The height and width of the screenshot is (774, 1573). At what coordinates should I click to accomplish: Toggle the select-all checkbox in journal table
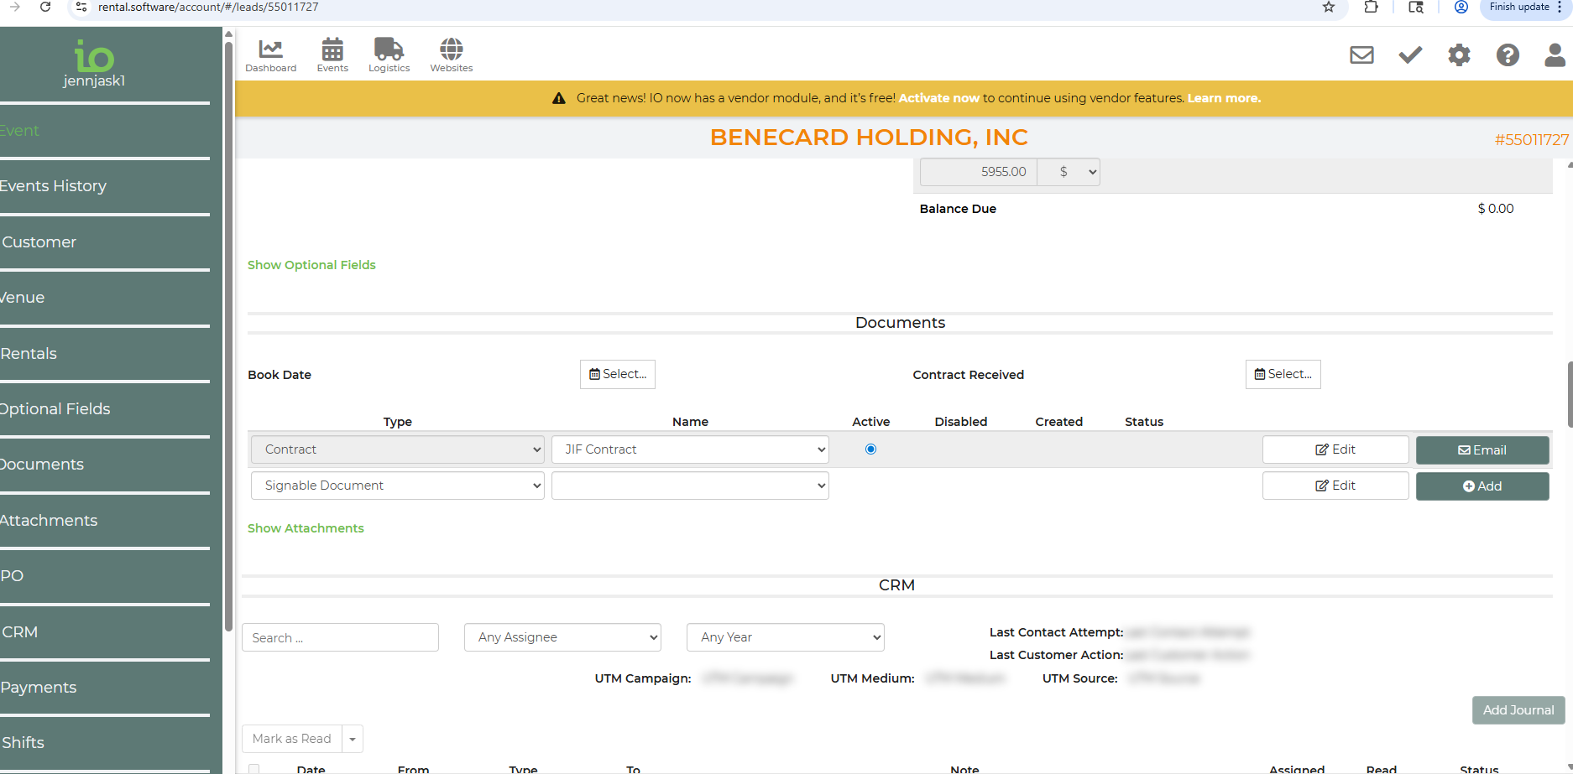tap(253, 769)
